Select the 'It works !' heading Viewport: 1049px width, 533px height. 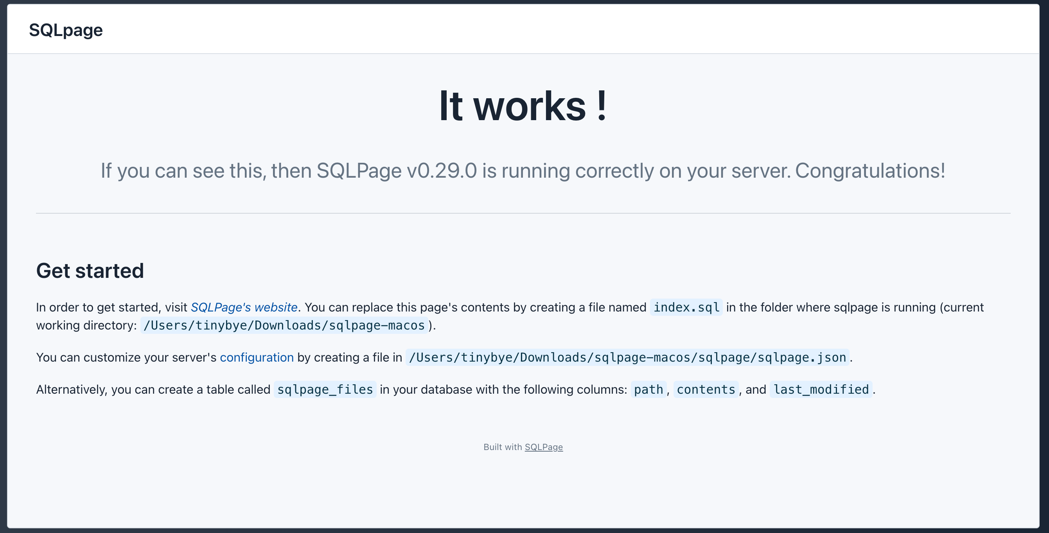click(523, 106)
